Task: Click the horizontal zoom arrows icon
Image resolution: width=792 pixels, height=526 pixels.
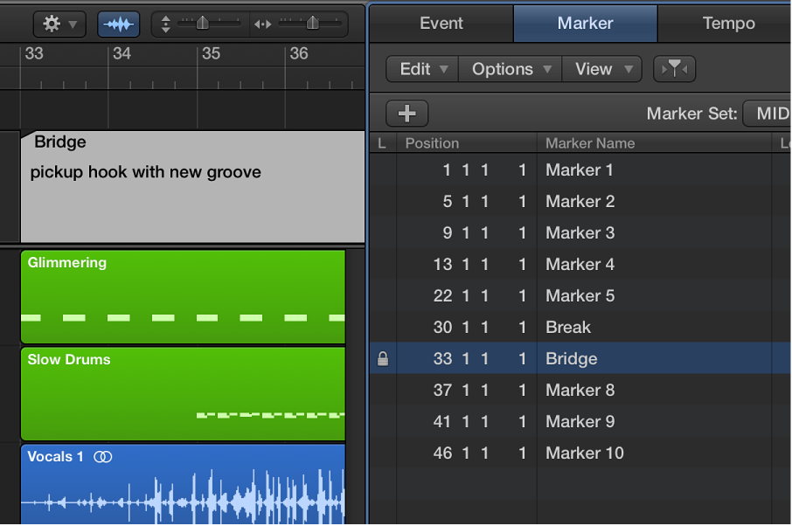Action: 262,24
